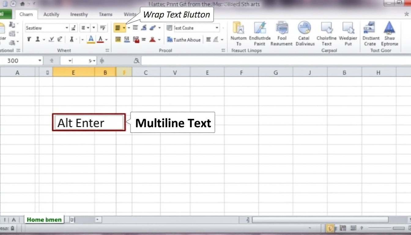
Task: Click the lock icon in status bar
Action: [13, 228]
